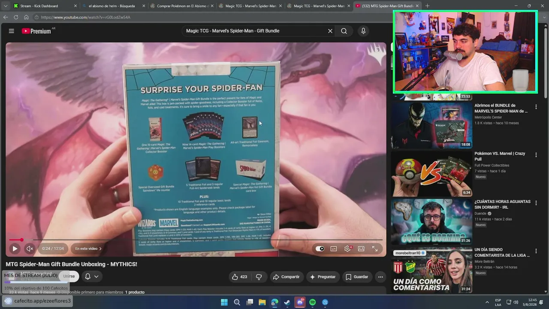The width and height of the screenshot is (549, 309).
Task: Join the channel with Unirse
Action: [x=69, y=276]
